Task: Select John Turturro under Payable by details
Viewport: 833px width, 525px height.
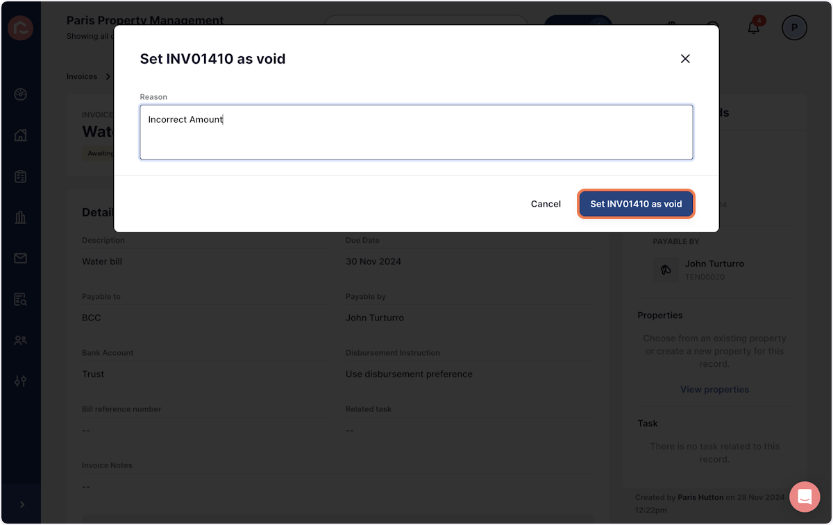Action: pos(375,318)
